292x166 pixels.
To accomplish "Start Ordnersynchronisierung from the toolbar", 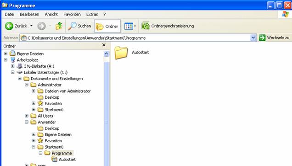I will [x=168, y=26].
